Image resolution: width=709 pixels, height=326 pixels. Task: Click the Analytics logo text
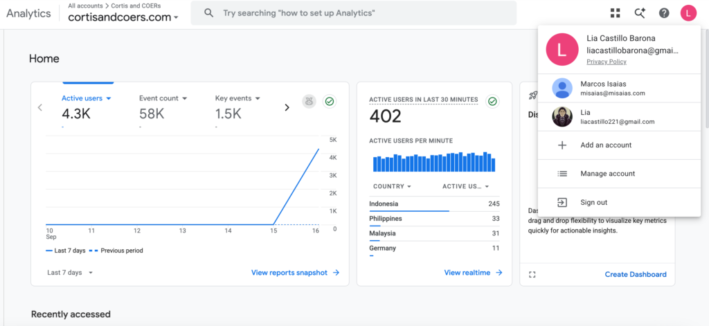click(28, 13)
